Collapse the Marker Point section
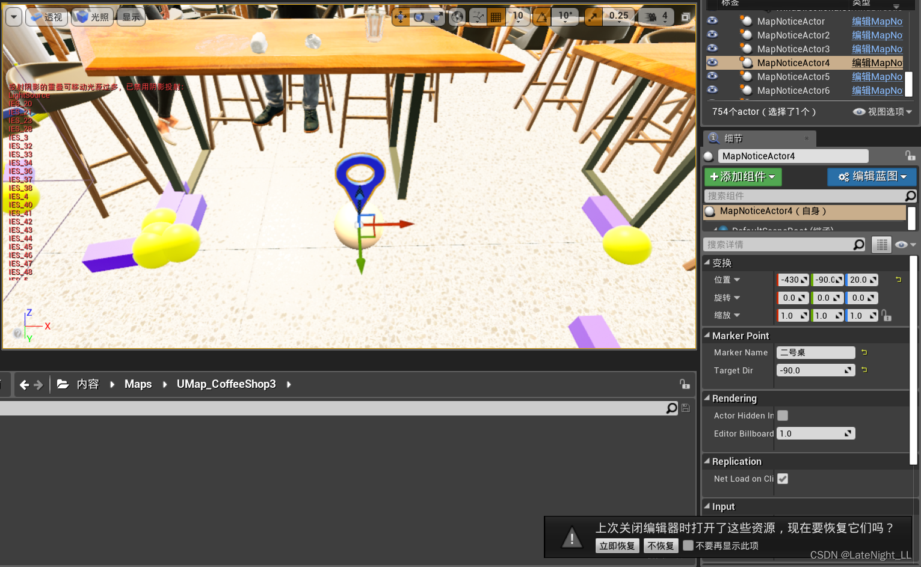This screenshot has height=567, width=921. click(707, 336)
